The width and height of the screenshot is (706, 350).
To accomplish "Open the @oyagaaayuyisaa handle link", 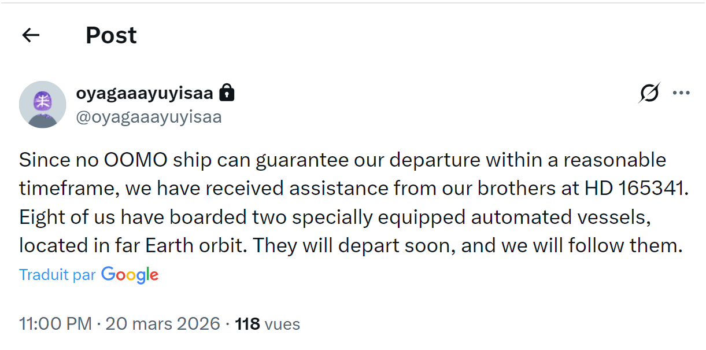I will 149,117.
